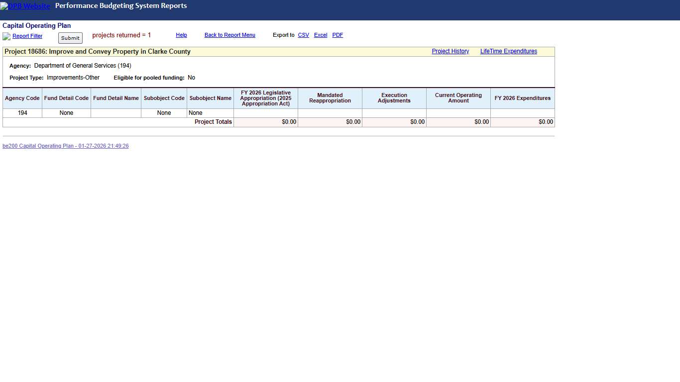Click the Report Filter icon
This screenshot has width=680, height=382.
6,36
